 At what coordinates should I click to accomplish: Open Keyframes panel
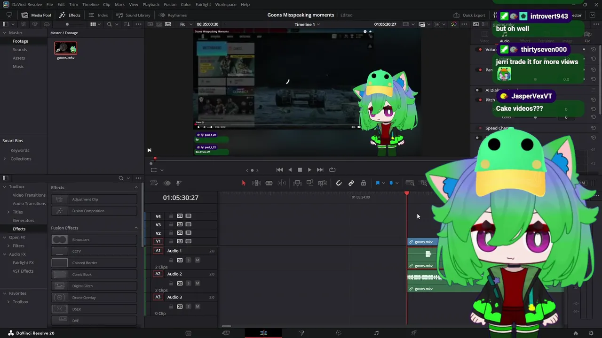point(173,15)
